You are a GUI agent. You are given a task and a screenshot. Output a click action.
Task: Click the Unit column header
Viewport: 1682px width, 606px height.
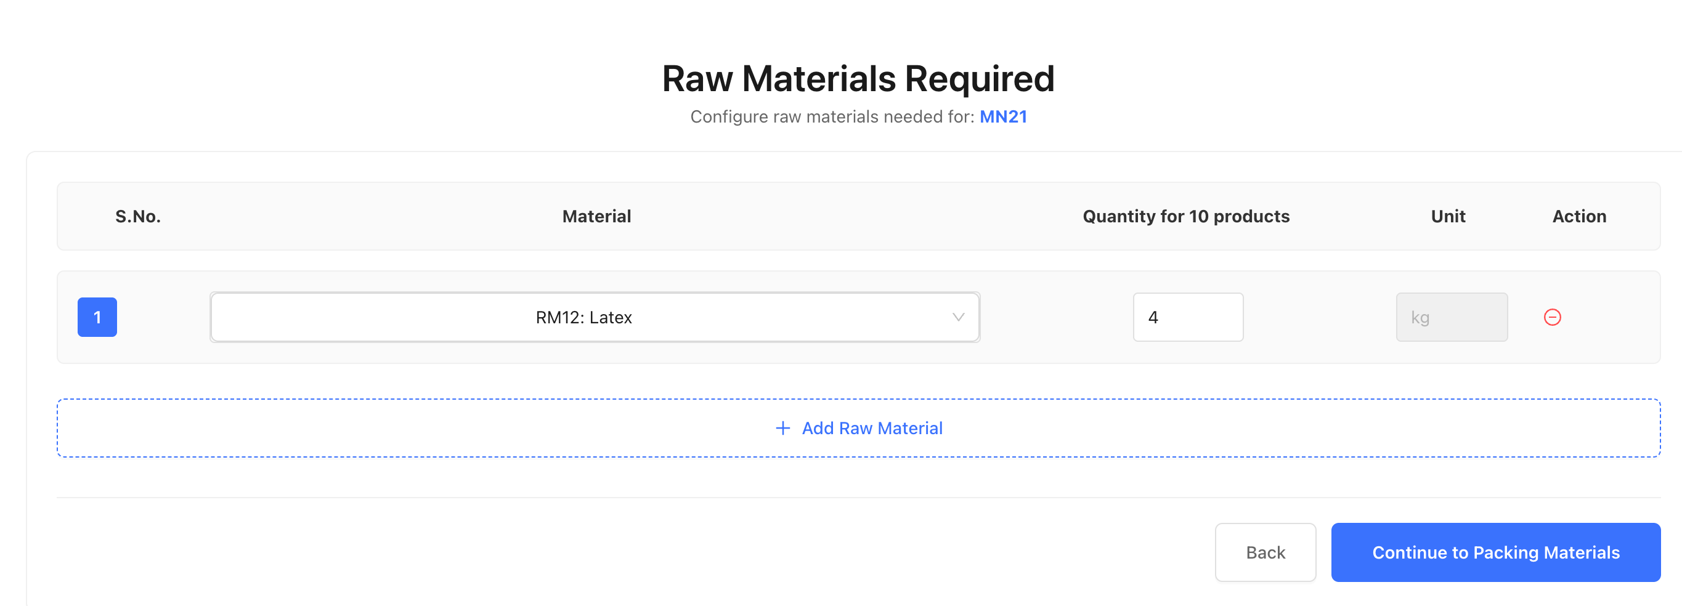coord(1448,216)
